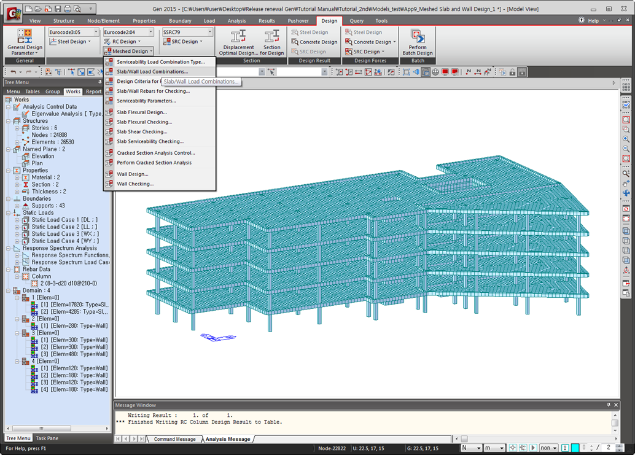Switch to the Command Message tab
The image size is (635, 455).
[174, 439]
